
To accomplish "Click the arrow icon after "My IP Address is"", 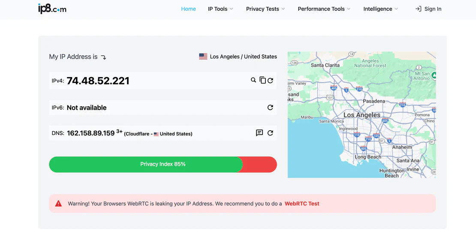I will pyautogui.click(x=103, y=57).
